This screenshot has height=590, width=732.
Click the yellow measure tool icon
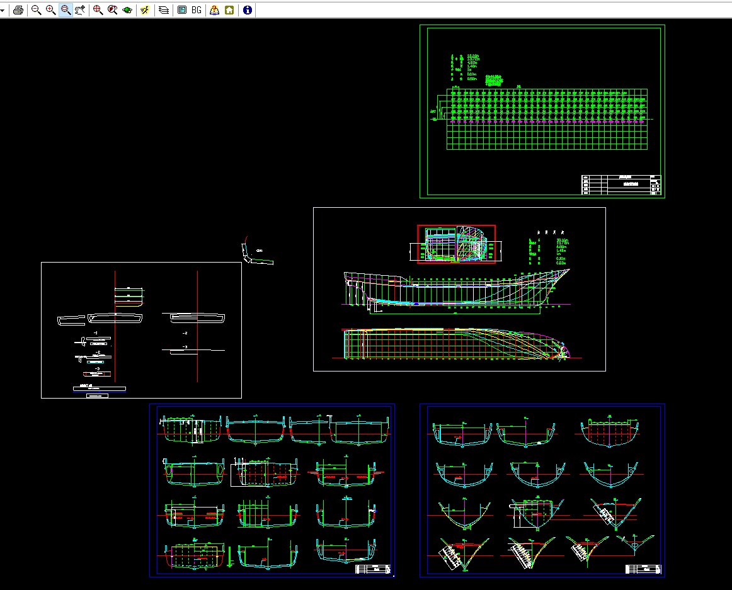(x=145, y=10)
